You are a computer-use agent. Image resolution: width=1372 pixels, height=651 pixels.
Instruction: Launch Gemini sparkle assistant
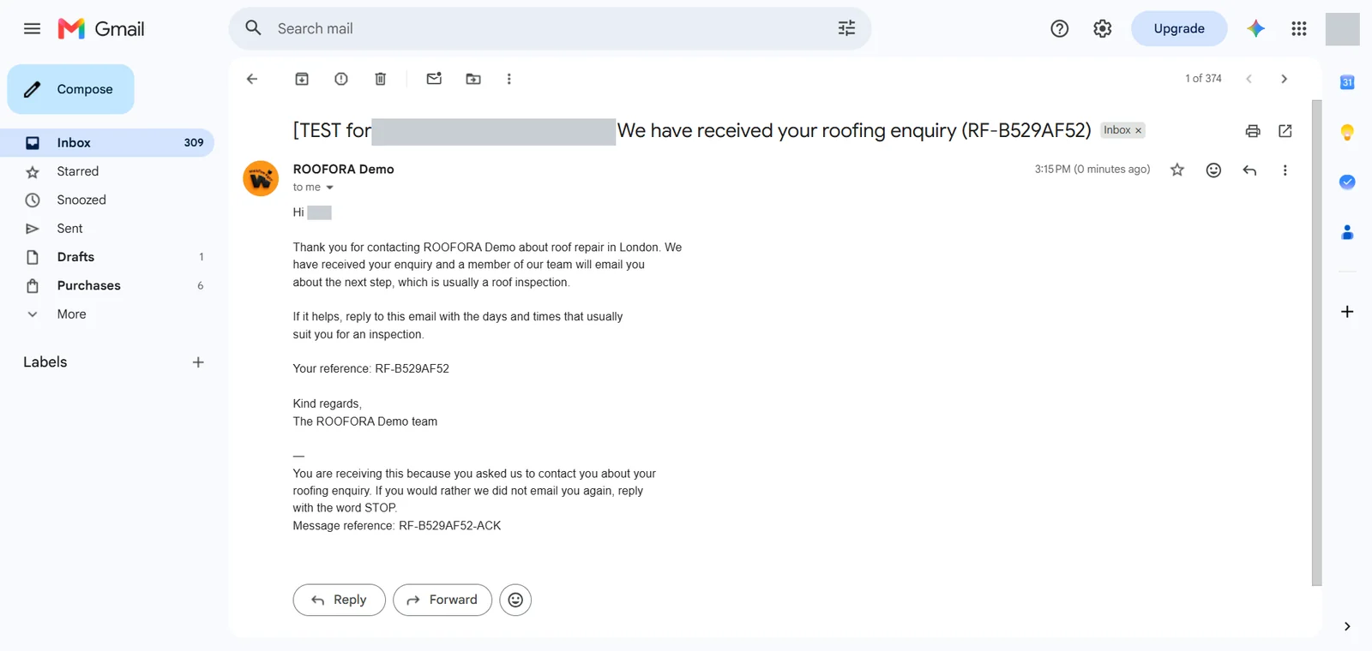(1256, 28)
